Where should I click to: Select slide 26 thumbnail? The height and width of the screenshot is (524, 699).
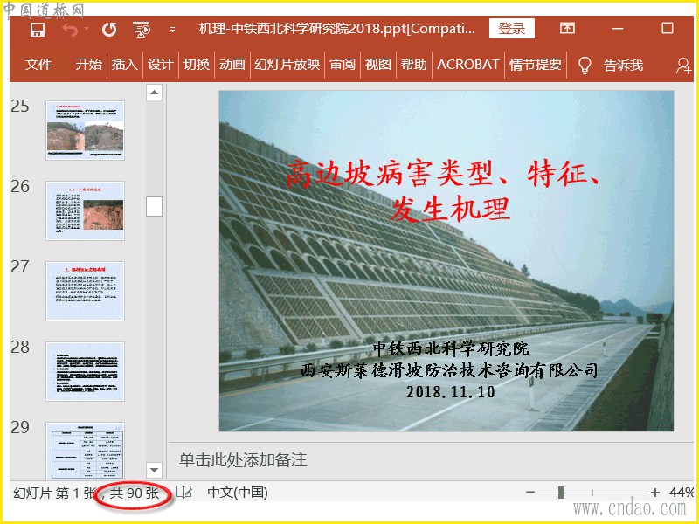[x=85, y=210]
